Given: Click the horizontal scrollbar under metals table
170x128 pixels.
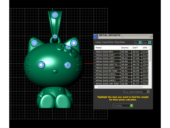Looking at the screenshot, I should [120, 87].
